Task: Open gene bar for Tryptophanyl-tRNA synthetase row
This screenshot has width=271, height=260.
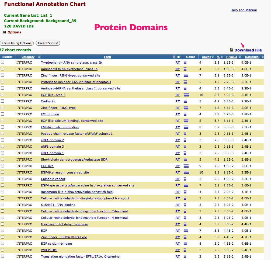Action: [185, 63]
